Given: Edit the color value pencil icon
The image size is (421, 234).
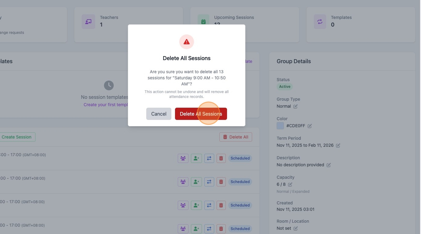Looking at the screenshot, I should 310,126.
